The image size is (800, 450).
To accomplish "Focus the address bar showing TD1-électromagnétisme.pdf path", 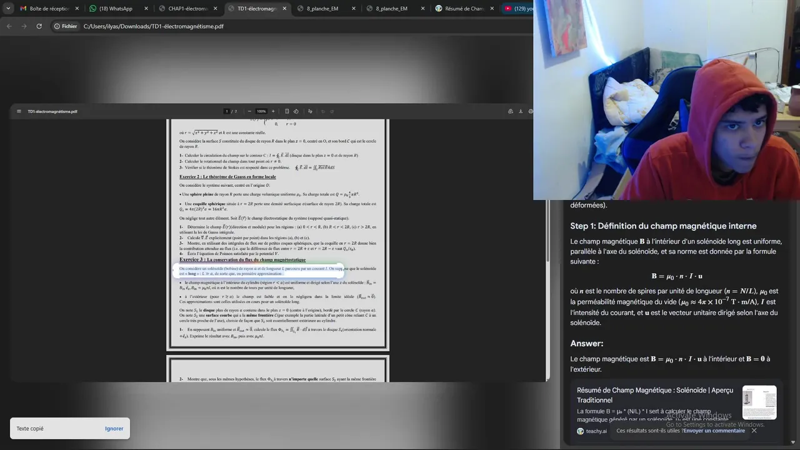I will click(153, 26).
